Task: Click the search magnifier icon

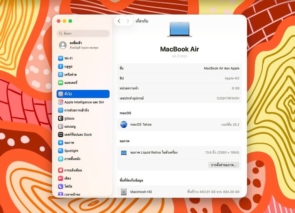Action: pos(61,33)
